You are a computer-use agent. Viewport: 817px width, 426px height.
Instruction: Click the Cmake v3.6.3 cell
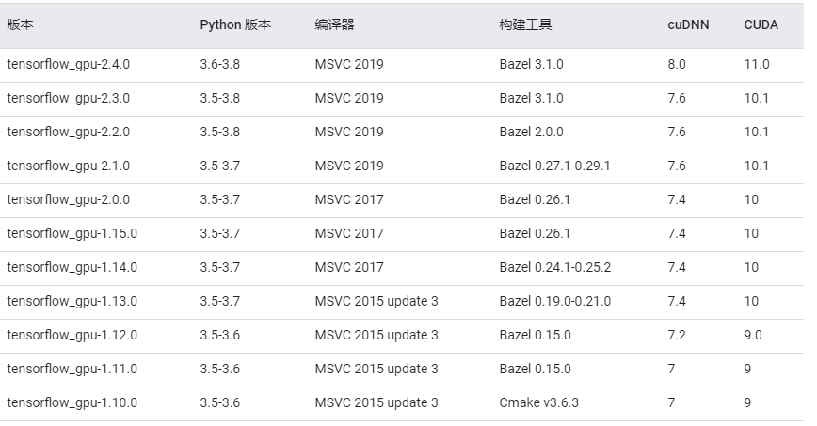(x=538, y=402)
